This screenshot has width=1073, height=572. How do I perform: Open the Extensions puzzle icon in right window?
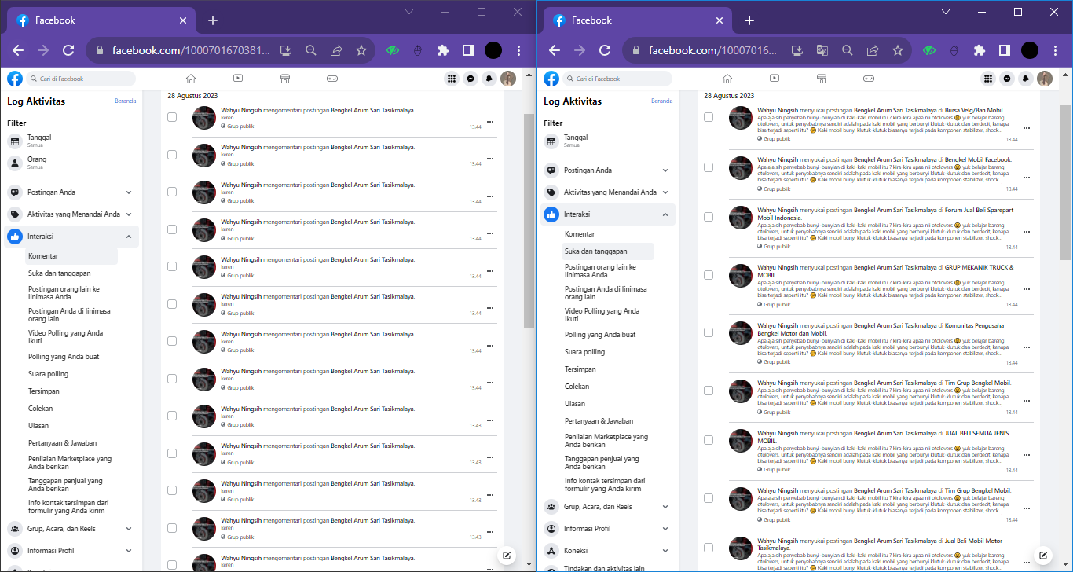coord(980,50)
